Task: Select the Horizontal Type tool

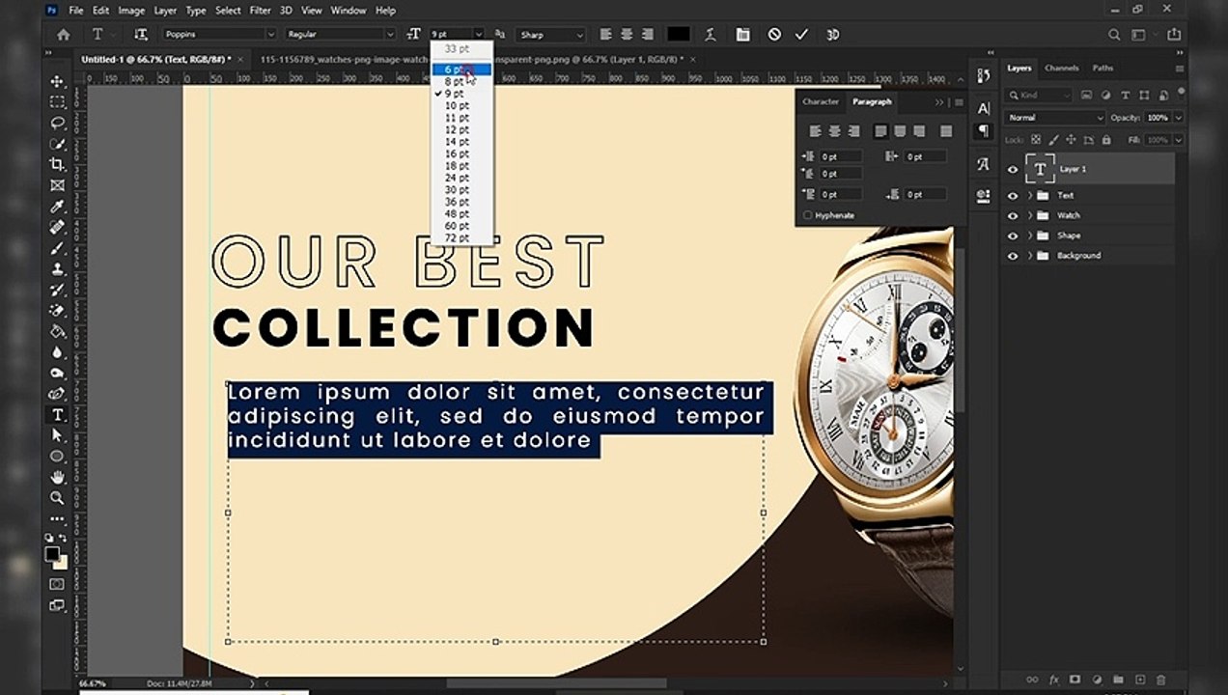Action: 57,415
